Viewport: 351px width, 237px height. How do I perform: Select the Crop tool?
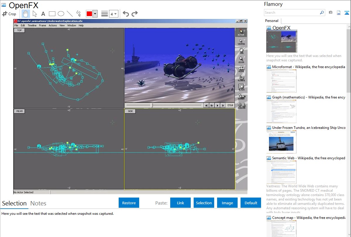tap(9, 14)
